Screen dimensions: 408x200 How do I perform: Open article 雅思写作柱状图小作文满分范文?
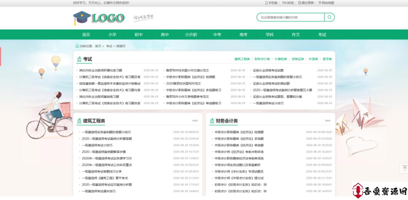[x=187, y=70]
